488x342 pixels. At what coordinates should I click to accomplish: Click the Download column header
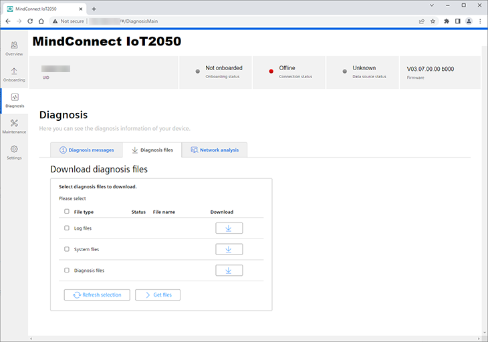coord(222,212)
